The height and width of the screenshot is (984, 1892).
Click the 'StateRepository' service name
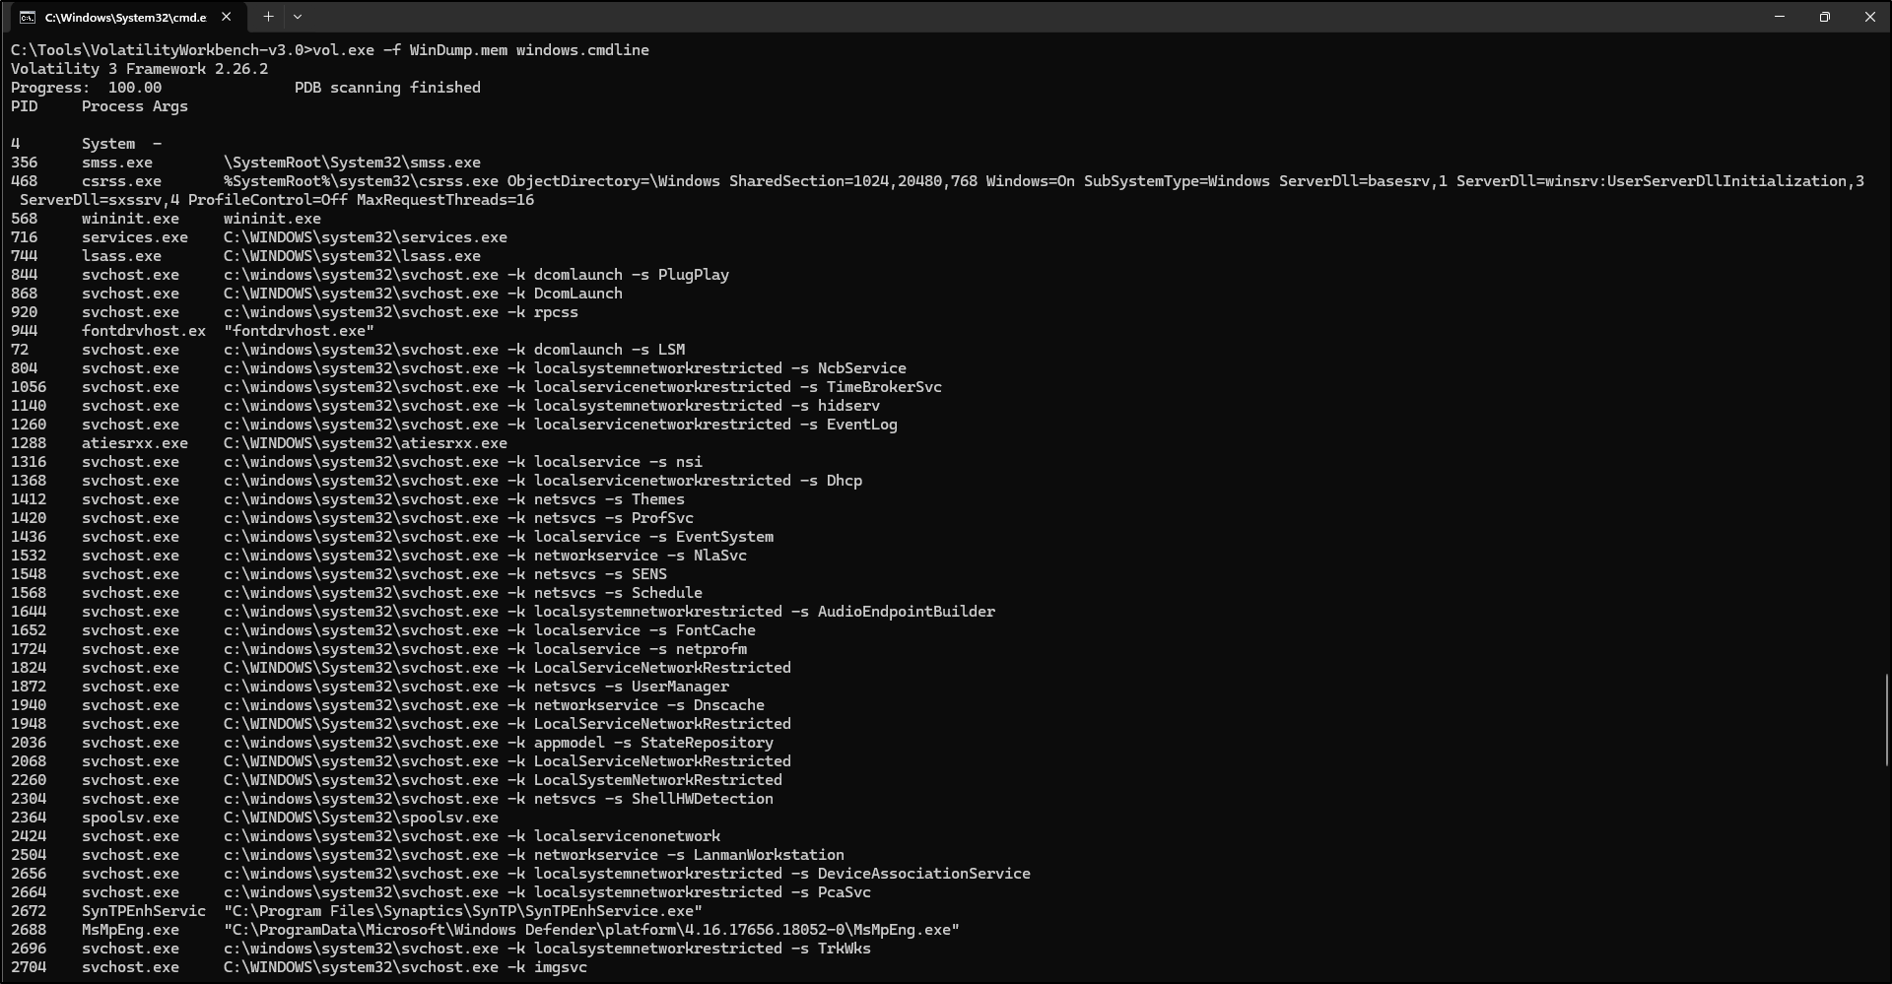coord(707,743)
